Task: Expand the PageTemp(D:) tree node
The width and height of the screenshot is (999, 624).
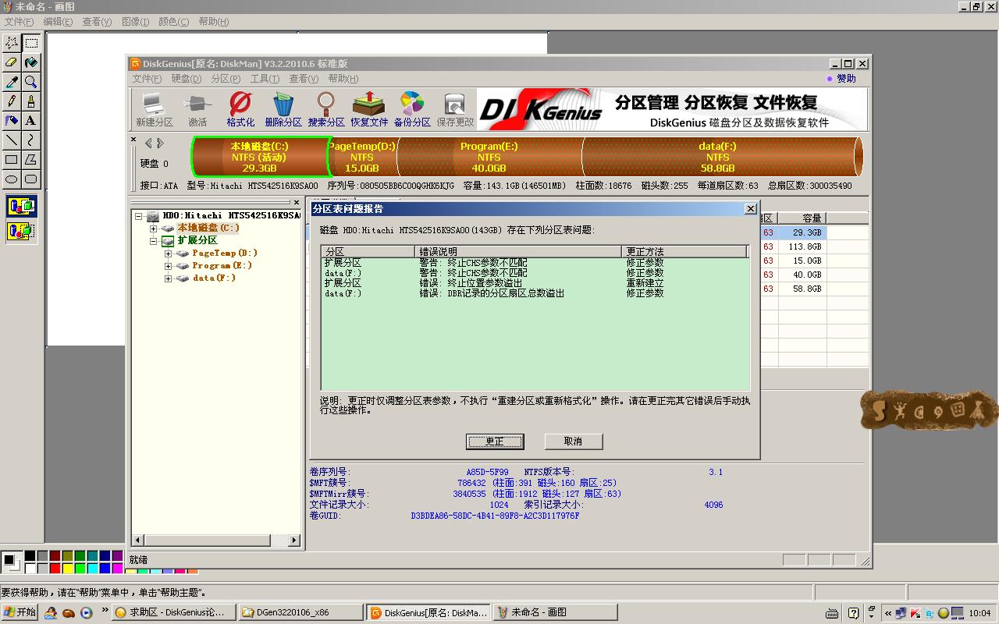Action: [x=169, y=253]
